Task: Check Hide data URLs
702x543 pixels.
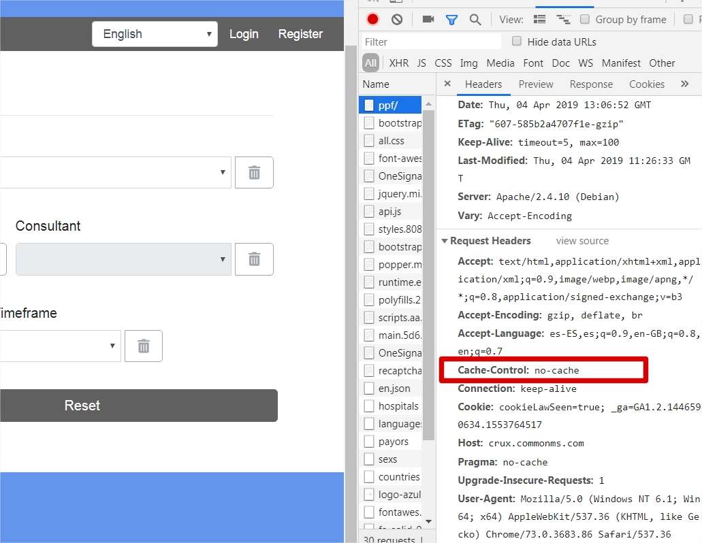Action: click(x=516, y=42)
